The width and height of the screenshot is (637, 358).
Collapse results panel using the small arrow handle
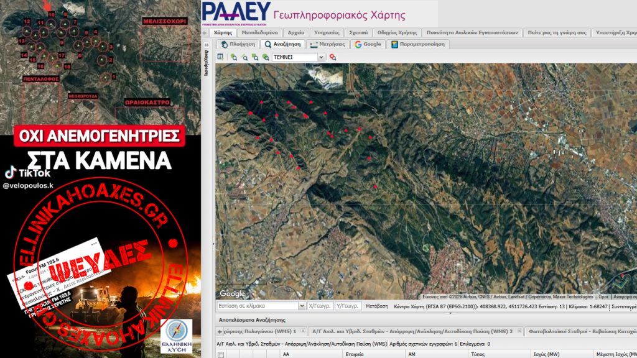pyautogui.click(x=450, y=313)
